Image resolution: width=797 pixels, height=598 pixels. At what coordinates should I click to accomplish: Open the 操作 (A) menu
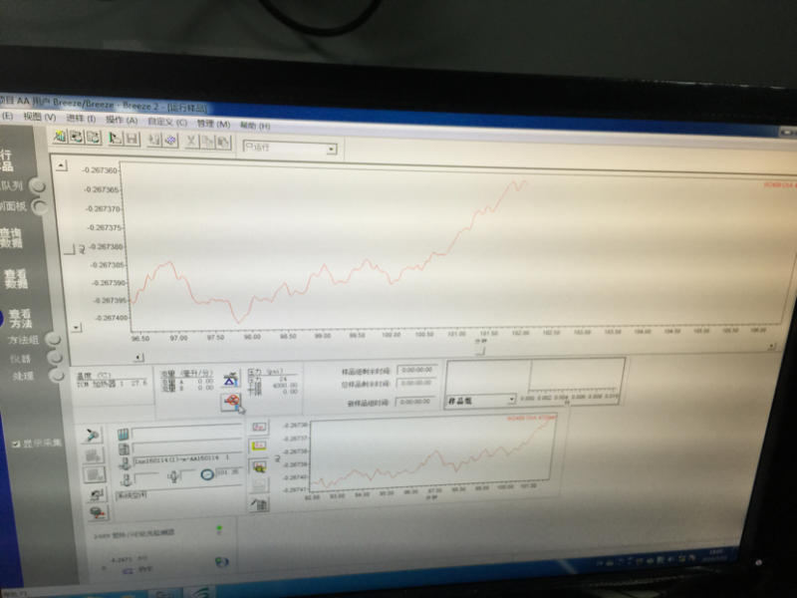pyautogui.click(x=122, y=120)
